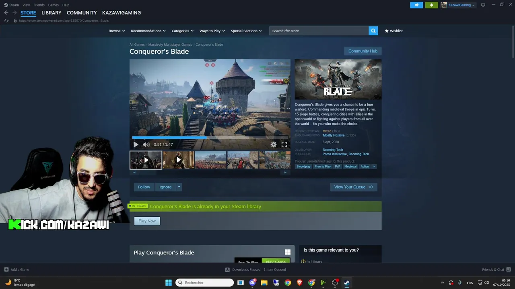Switch to the LIBRARY tab
This screenshot has width=515, height=289.
(51, 13)
